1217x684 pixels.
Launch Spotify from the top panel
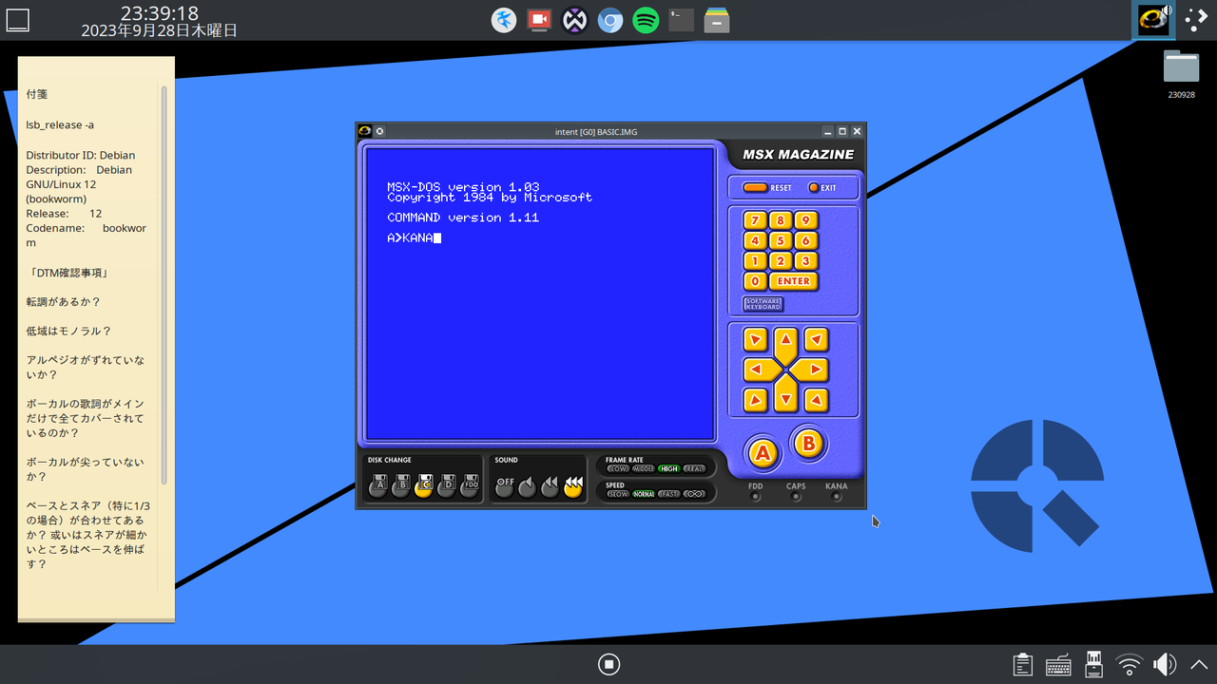(646, 20)
